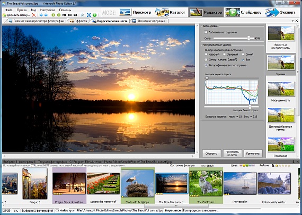
Task: Click the Применить button
Action: [253, 154]
